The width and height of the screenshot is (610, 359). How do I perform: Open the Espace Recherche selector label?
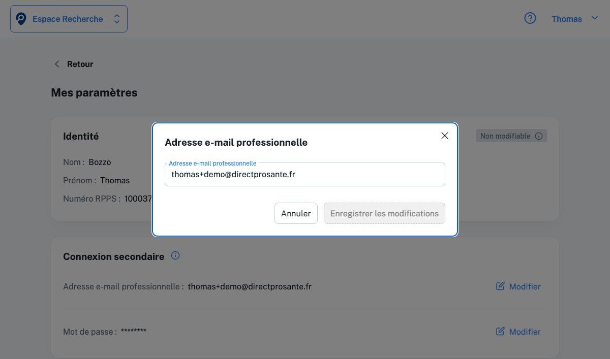pyautogui.click(x=68, y=19)
